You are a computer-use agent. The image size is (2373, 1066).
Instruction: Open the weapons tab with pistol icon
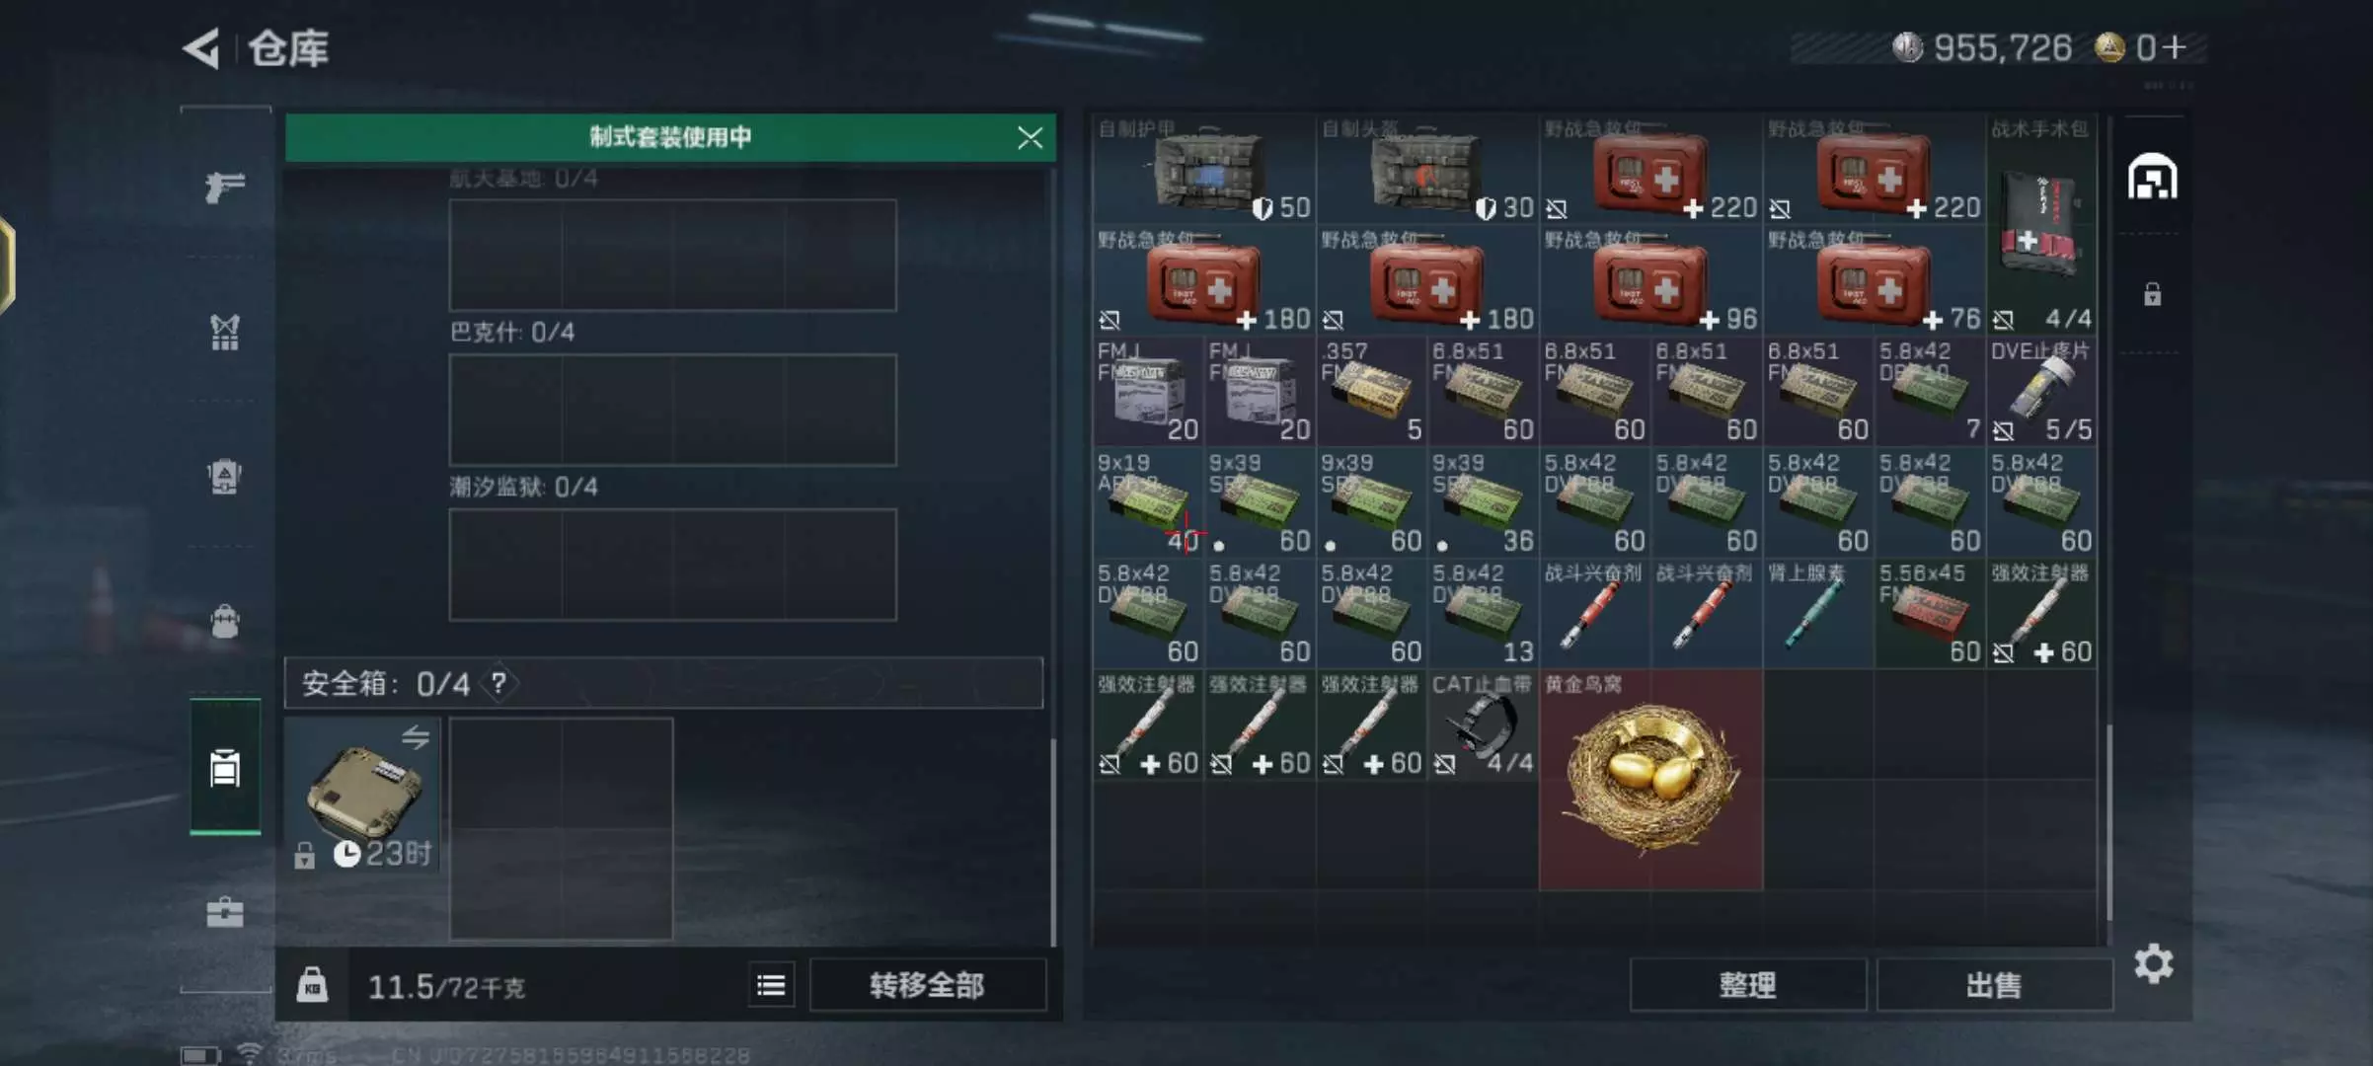point(225,187)
